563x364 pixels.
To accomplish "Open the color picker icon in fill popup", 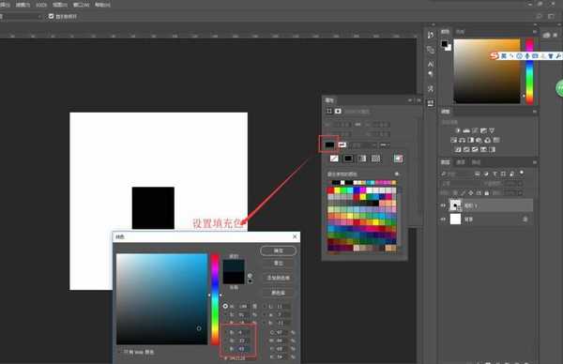I will 398,159.
